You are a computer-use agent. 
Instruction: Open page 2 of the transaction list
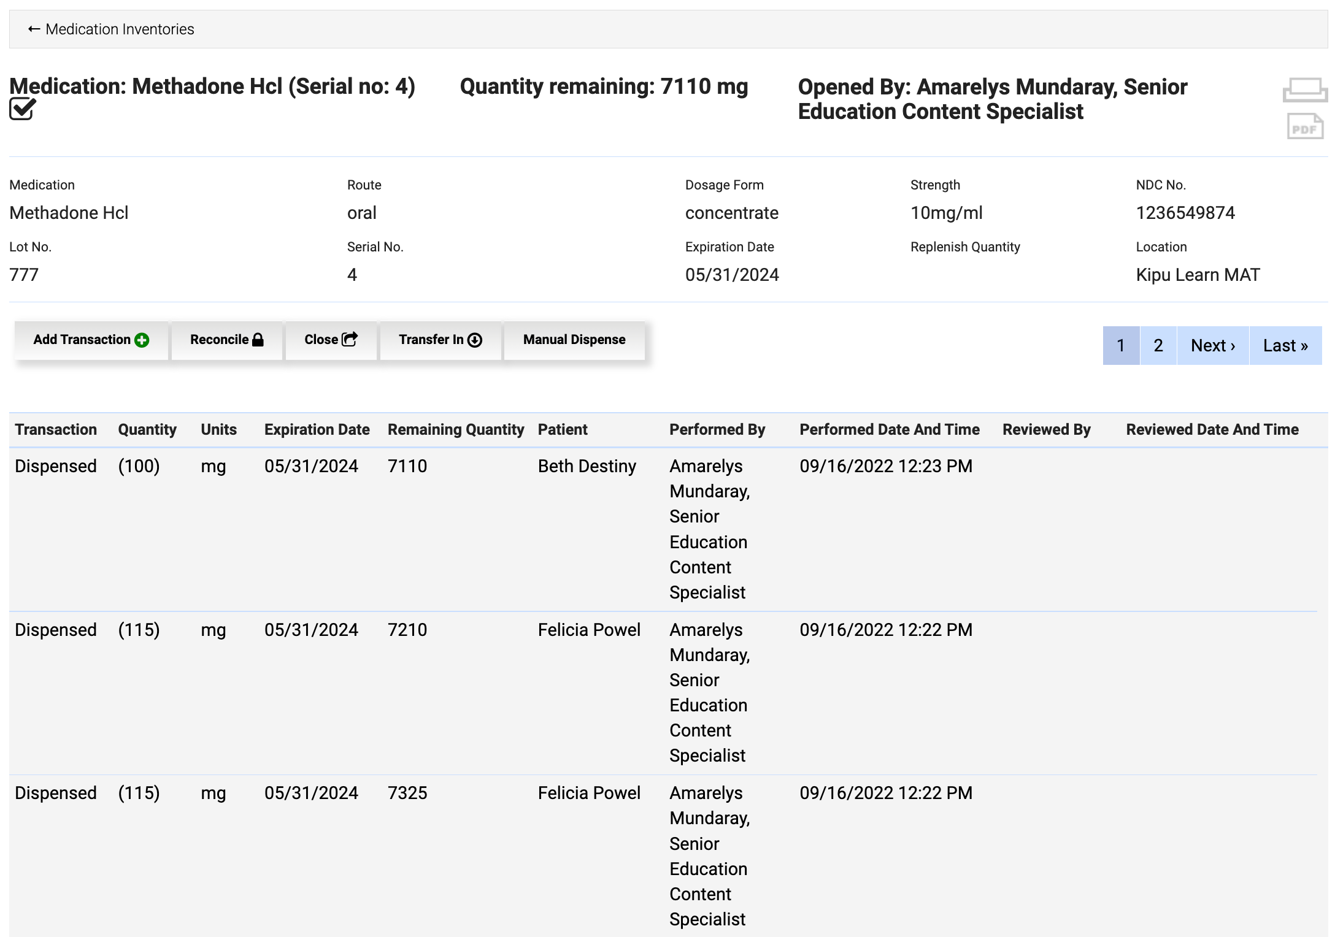click(x=1158, y=345)
